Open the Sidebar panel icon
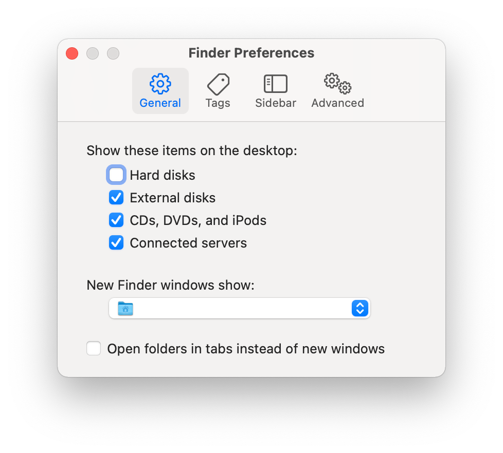The width and height of the screenshot is (503, 453). pyautogui.click(x=276, y=84)
